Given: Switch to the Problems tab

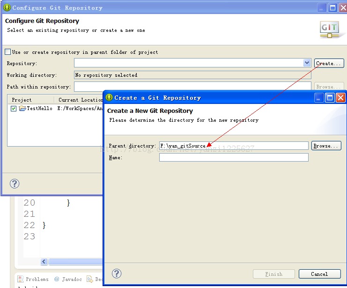Looking at the screenshot, I should [33, 279].
